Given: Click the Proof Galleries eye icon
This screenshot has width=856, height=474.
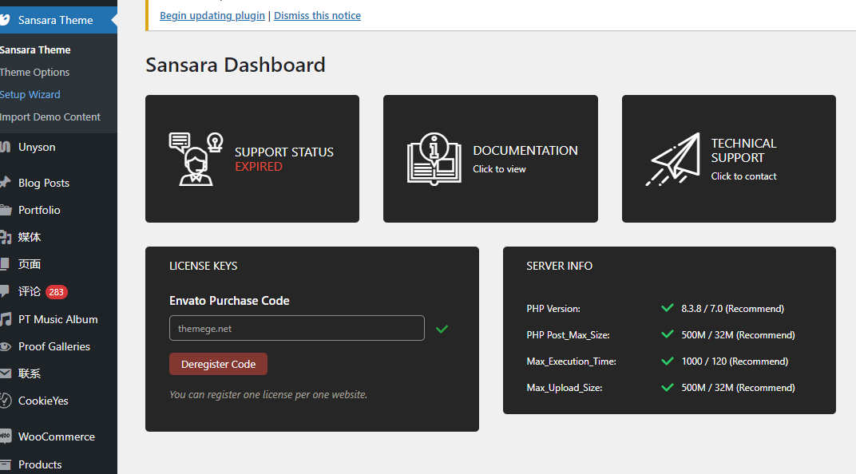Looking at the screenshot, I should (x=5, y=346).
